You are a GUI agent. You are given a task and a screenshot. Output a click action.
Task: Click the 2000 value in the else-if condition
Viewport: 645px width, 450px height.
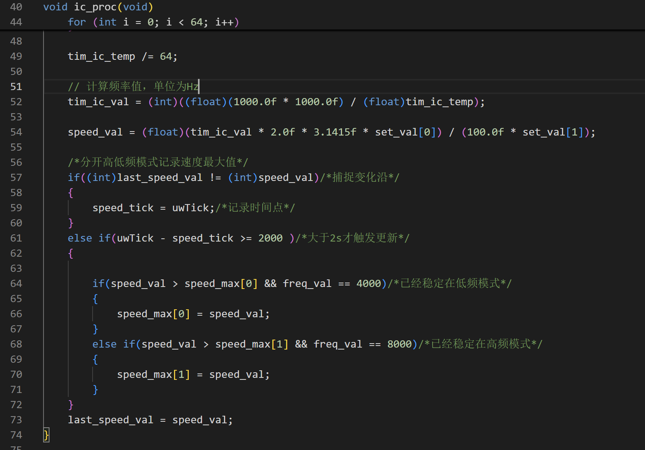270,238
